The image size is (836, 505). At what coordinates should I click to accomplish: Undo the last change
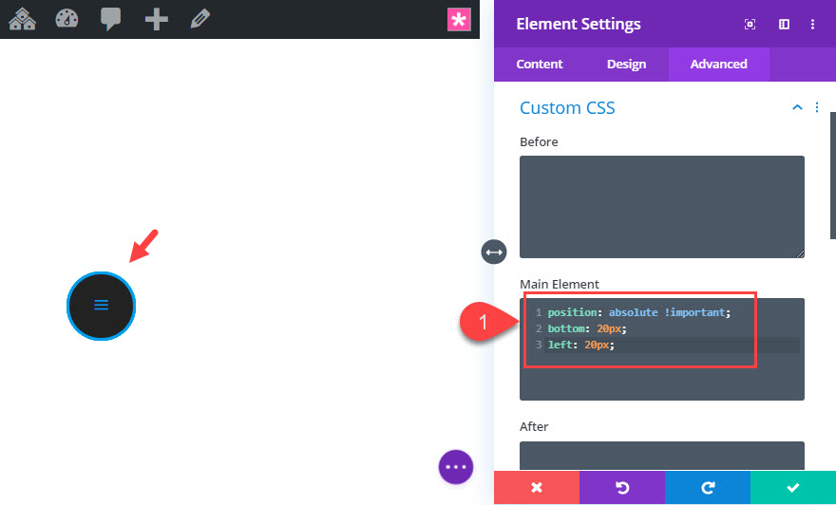(x=622, y=487)
